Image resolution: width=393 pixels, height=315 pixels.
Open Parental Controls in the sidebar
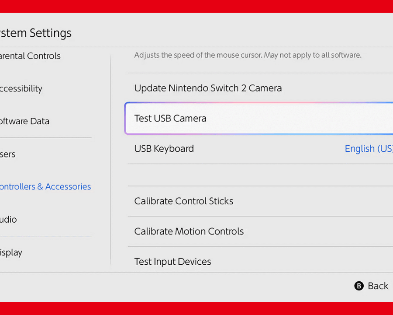point(30,56)
